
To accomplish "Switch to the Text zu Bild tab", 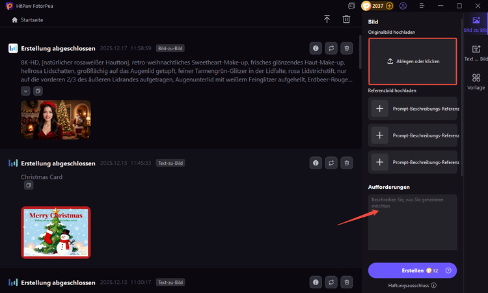I will click(x=476, y=53).
